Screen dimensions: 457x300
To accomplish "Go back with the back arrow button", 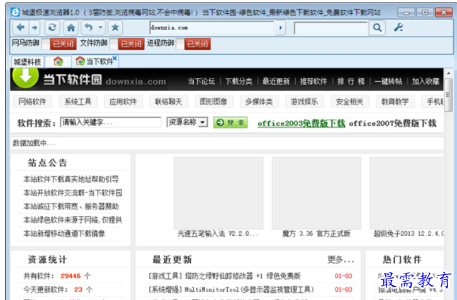I will pos(20,28).
